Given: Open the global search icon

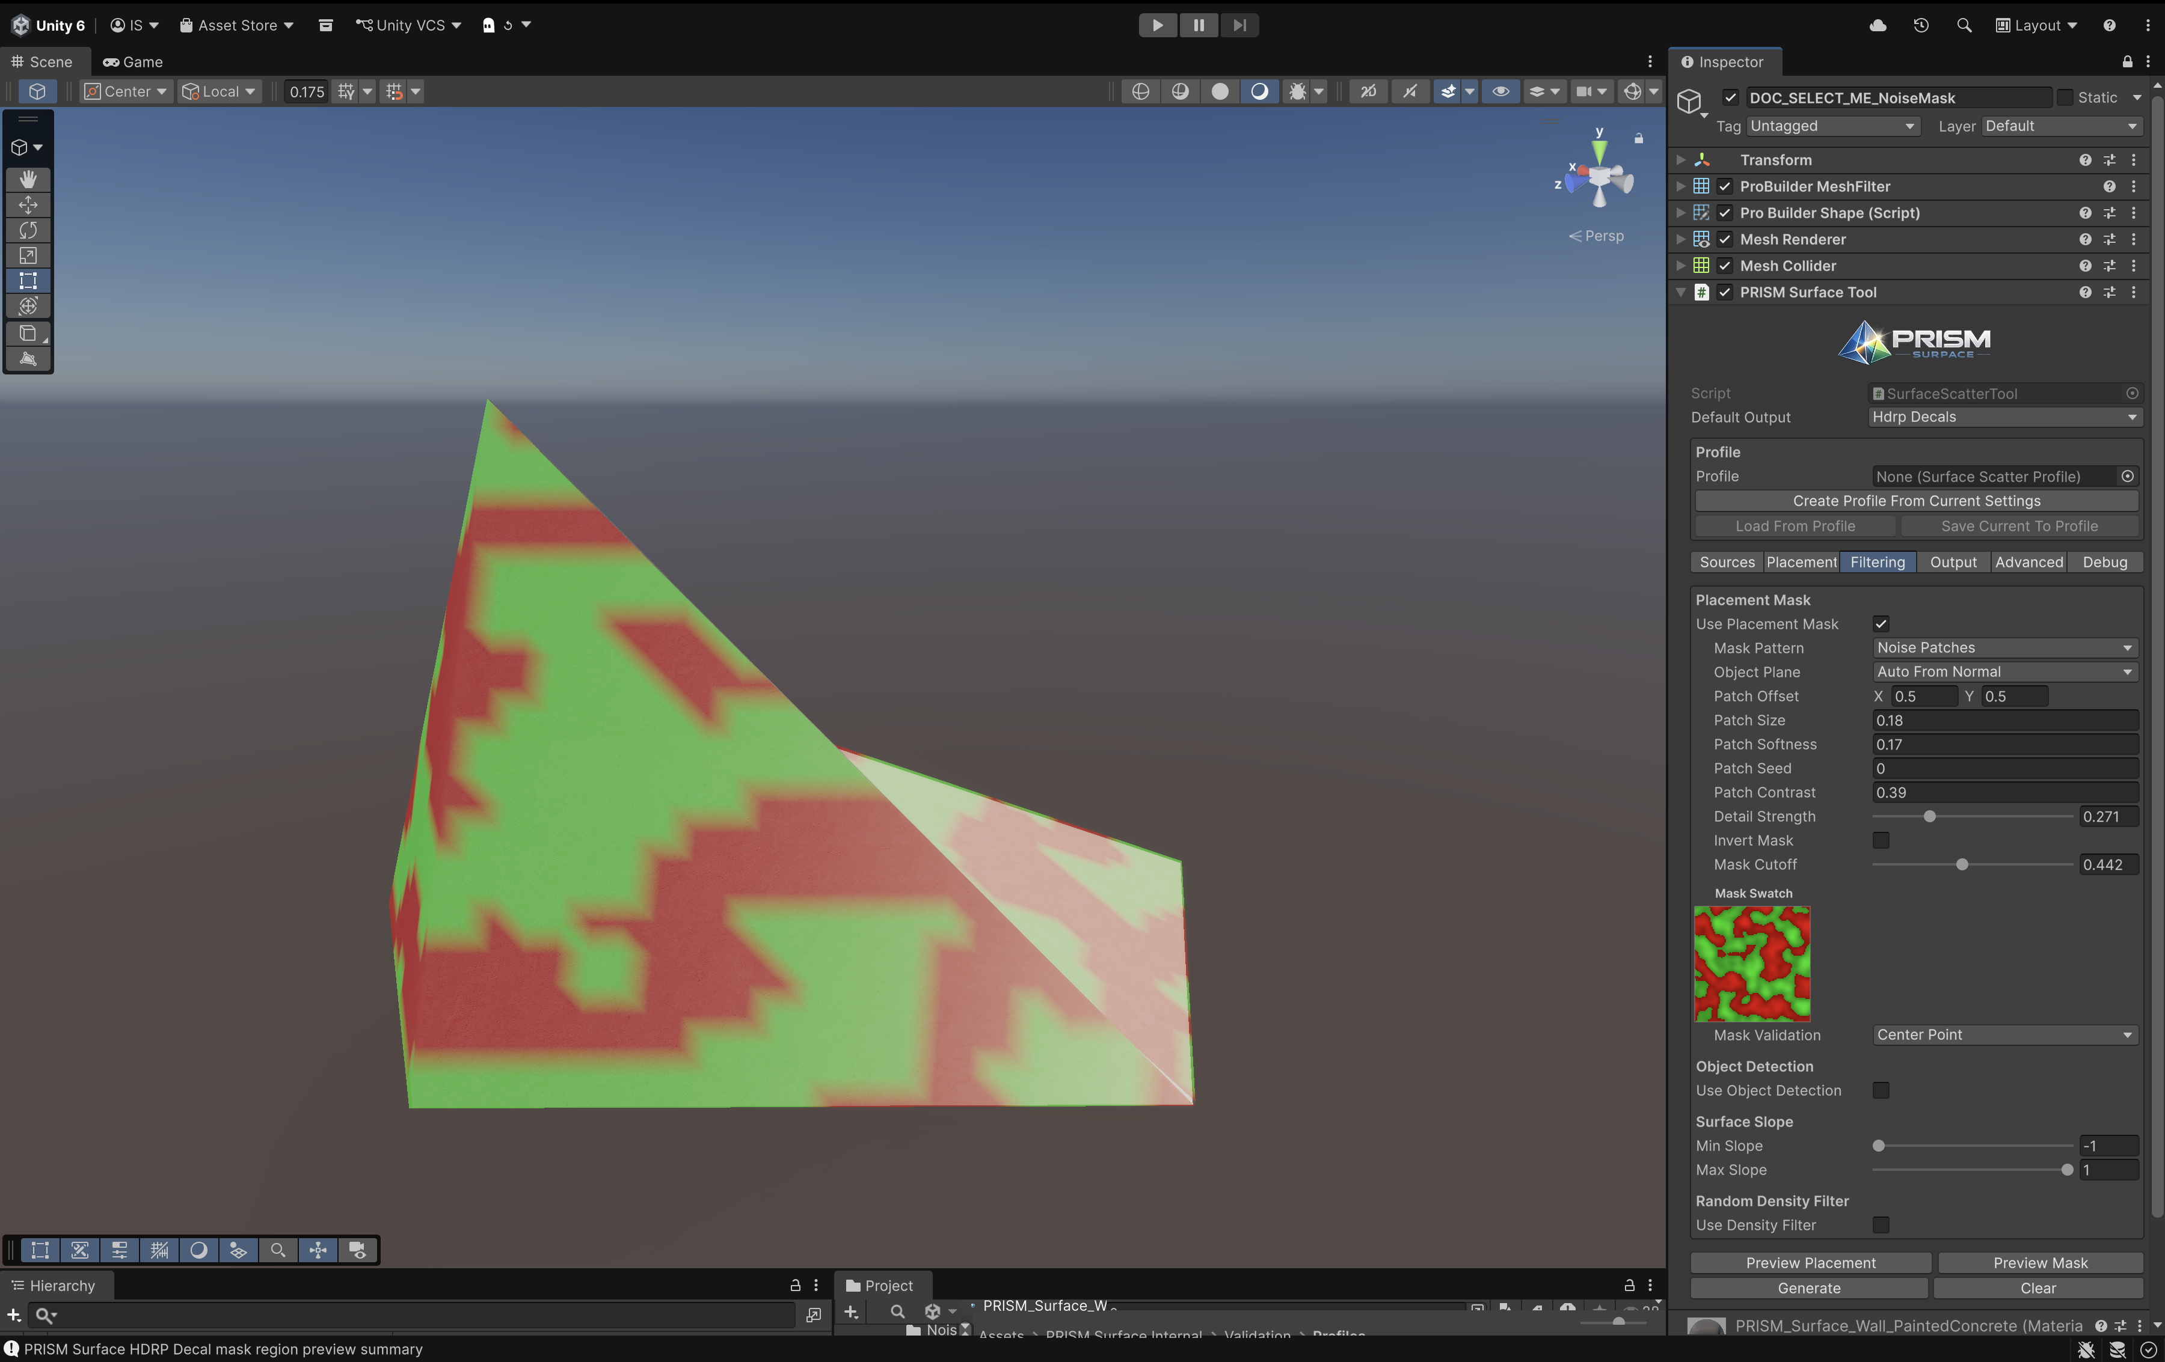Looking at the screenshot, I should pos(1964,25).
